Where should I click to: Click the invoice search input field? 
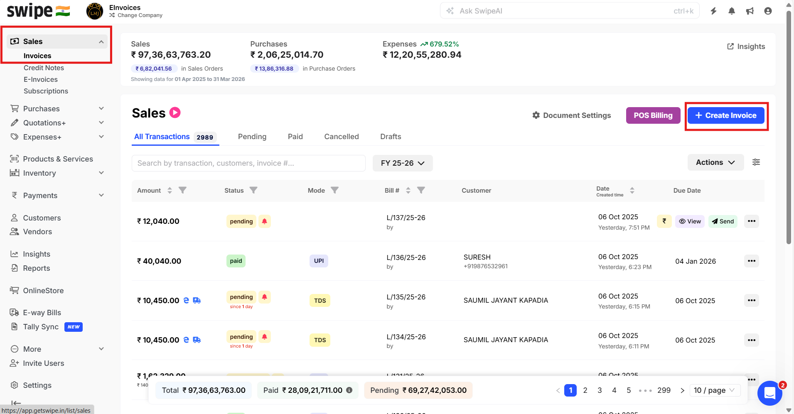[x=248, y=163]
